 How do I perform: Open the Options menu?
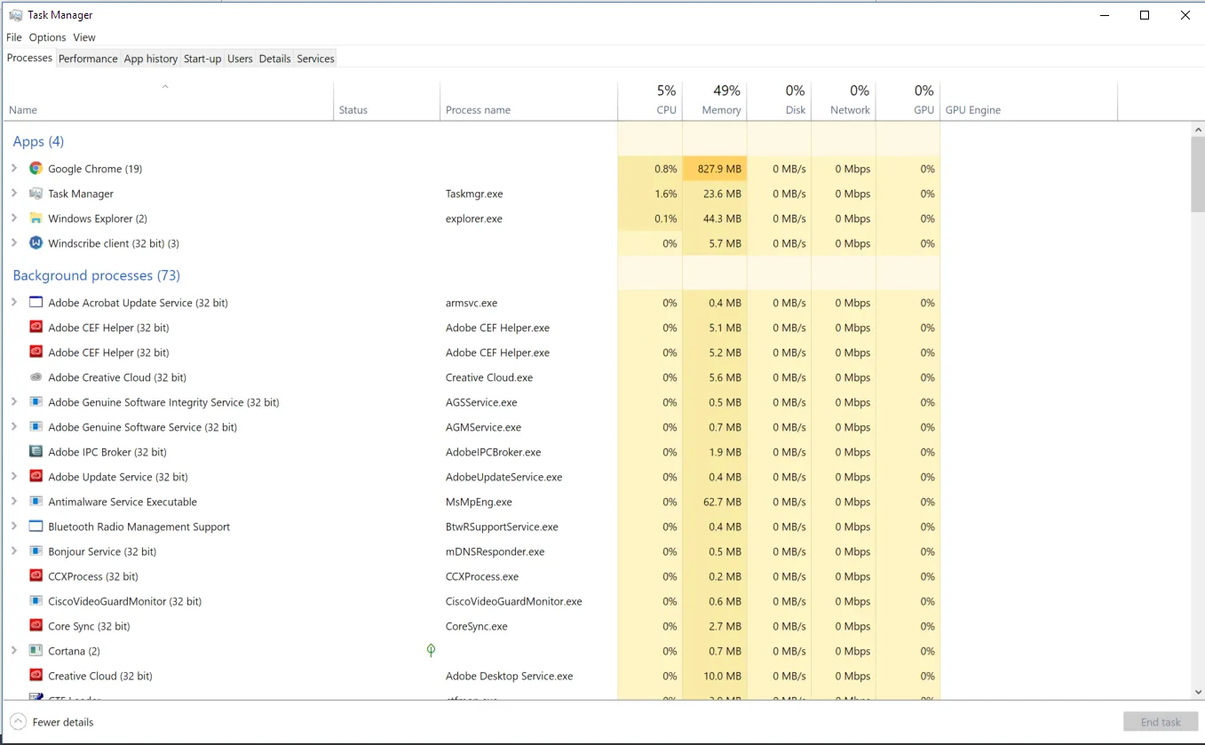(x=47, y=37)
